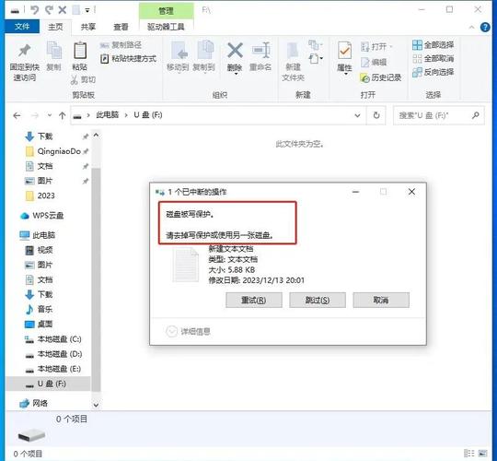The width and height of the screenshot is (497, 461).
Task: Select Copy path in the clipboard group
Action: [x=121, y=45]
